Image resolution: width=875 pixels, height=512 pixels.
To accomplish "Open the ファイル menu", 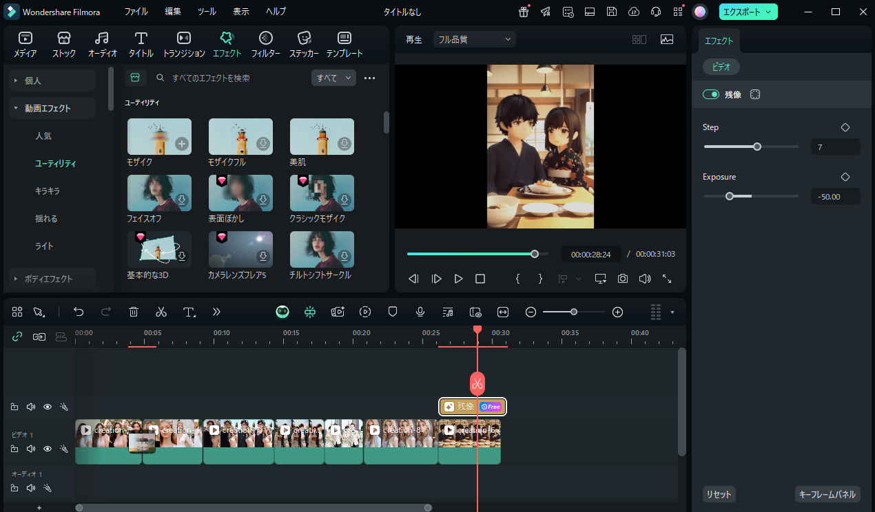I will point(136,12).
